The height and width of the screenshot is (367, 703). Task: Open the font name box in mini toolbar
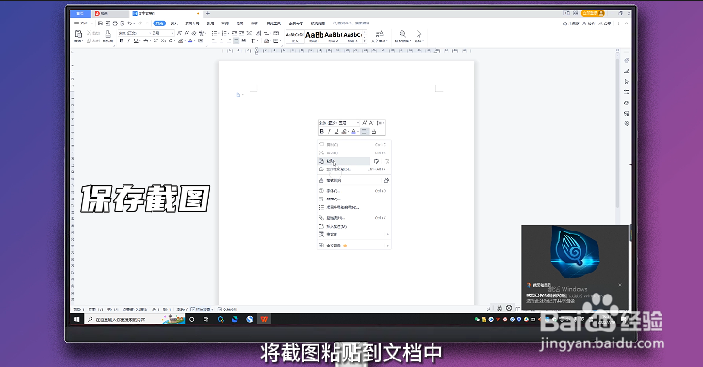pyautogui.click(x=329, y=122)
